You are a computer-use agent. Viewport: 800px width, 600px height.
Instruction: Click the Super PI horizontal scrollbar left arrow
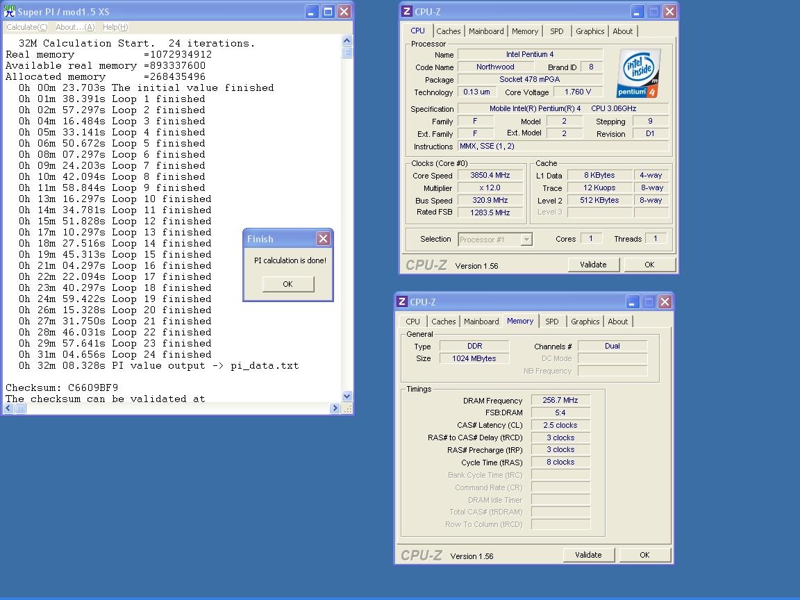coord(8,408)
